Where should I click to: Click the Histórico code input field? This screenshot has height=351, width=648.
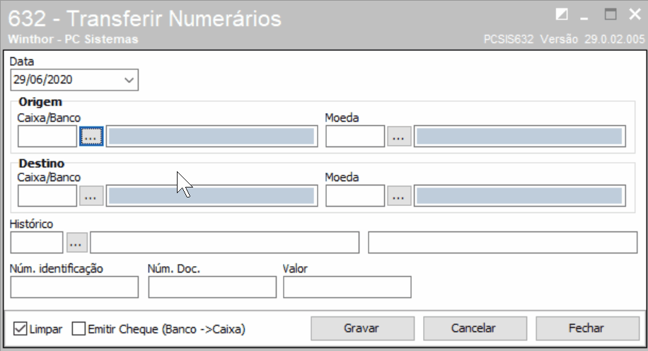pyautogui.click(x=37, y=242)
